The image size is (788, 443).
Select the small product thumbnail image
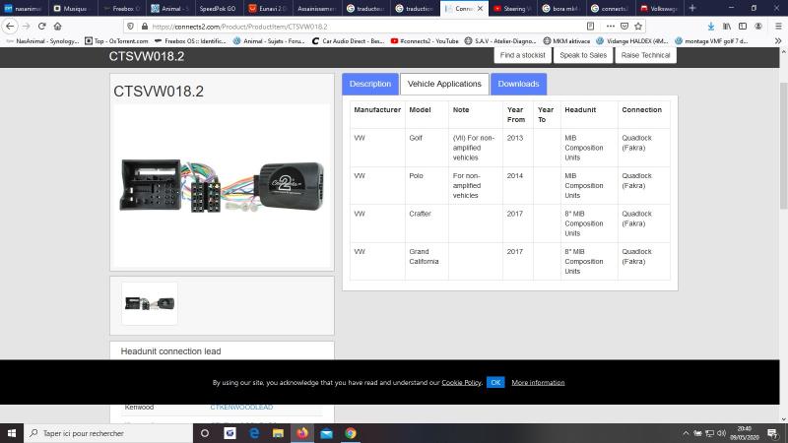[x=150, y=303]
